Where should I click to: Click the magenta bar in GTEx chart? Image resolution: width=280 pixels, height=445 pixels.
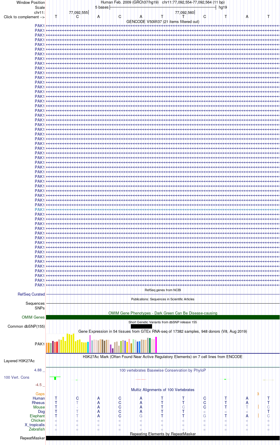point(156,345)
